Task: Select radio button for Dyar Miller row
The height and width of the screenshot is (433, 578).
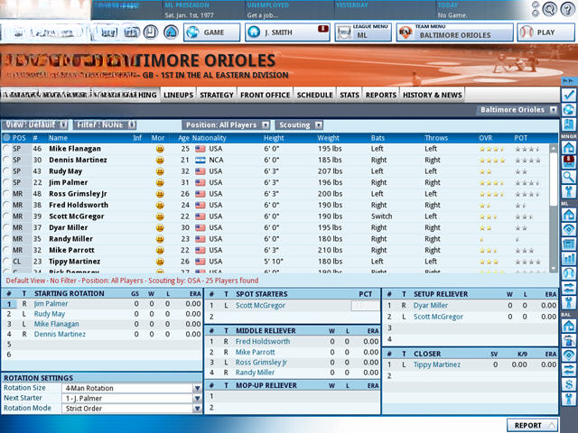Action: [6, 227]
